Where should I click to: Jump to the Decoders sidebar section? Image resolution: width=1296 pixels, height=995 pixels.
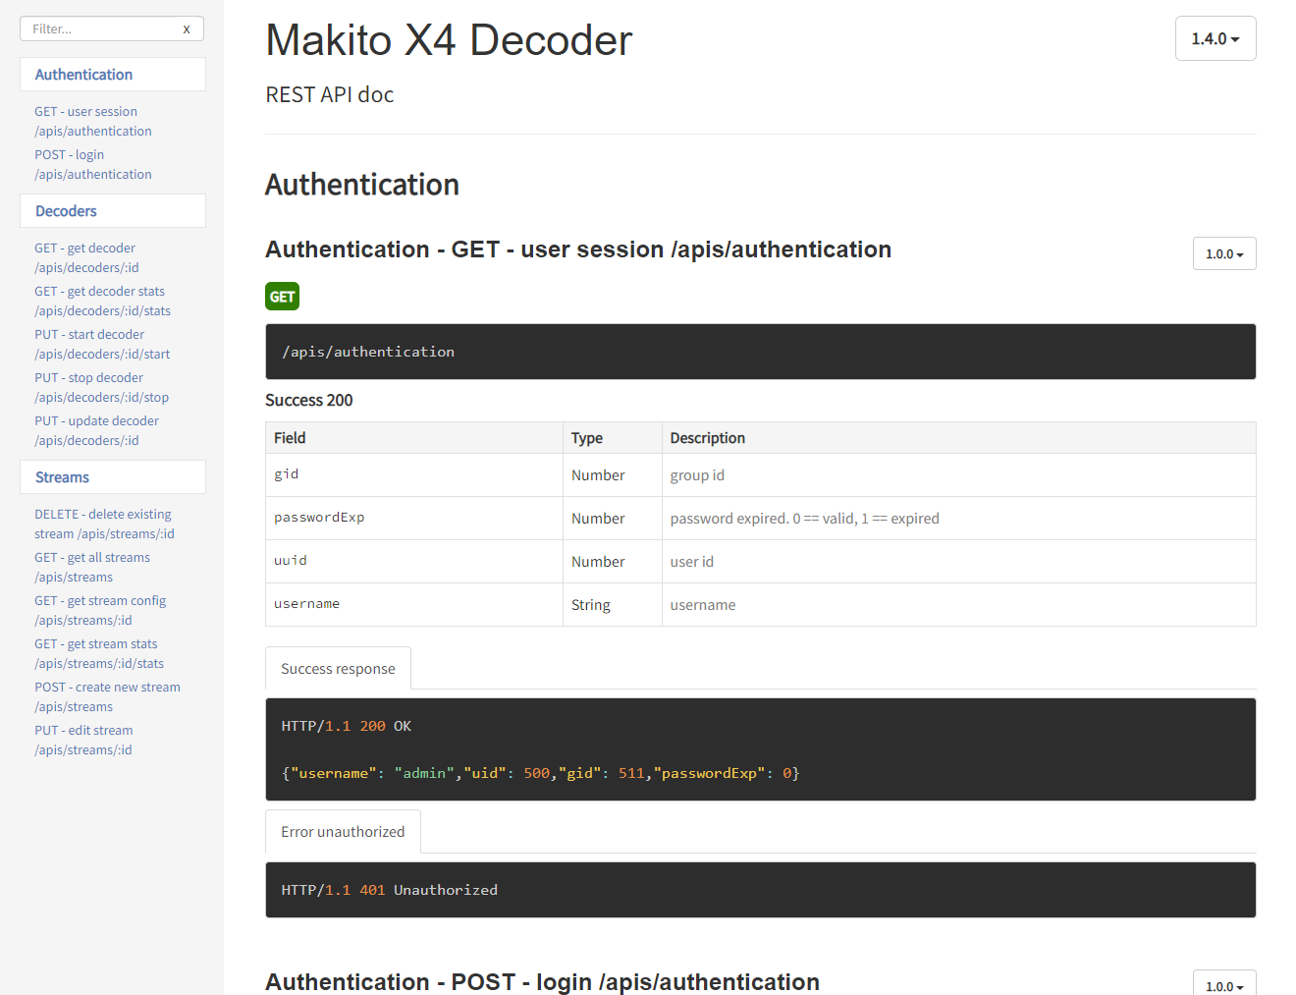point(66,211)
